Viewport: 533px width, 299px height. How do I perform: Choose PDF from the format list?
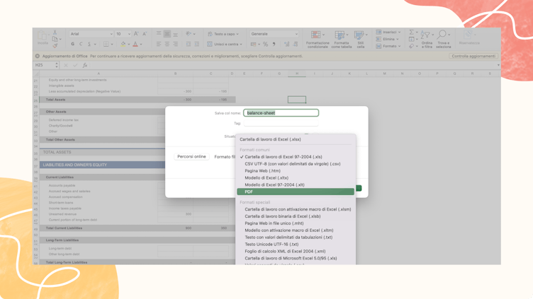[x=295, y=192]
